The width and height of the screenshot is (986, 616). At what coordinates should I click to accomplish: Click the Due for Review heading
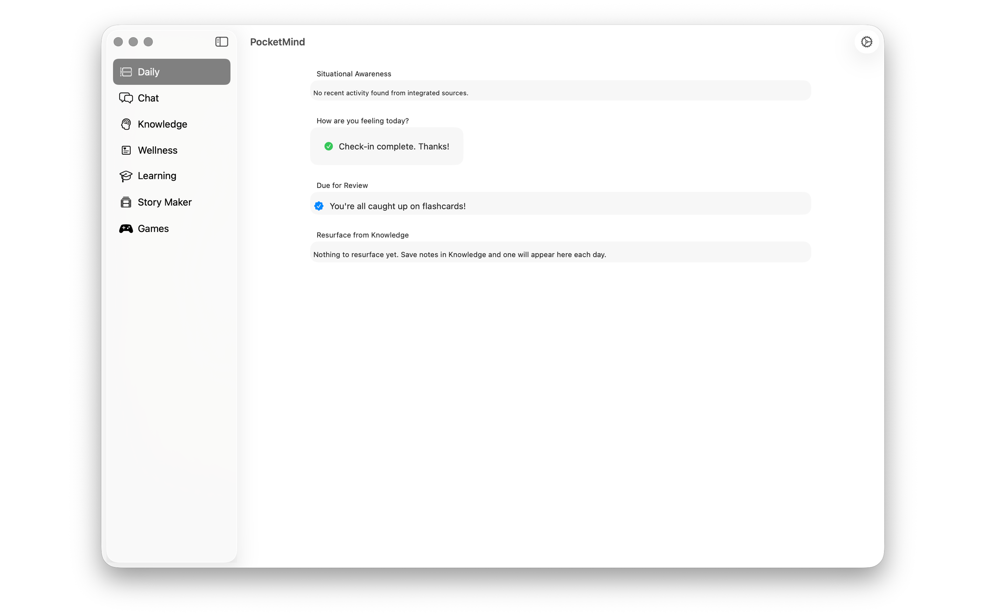(342, 185)
